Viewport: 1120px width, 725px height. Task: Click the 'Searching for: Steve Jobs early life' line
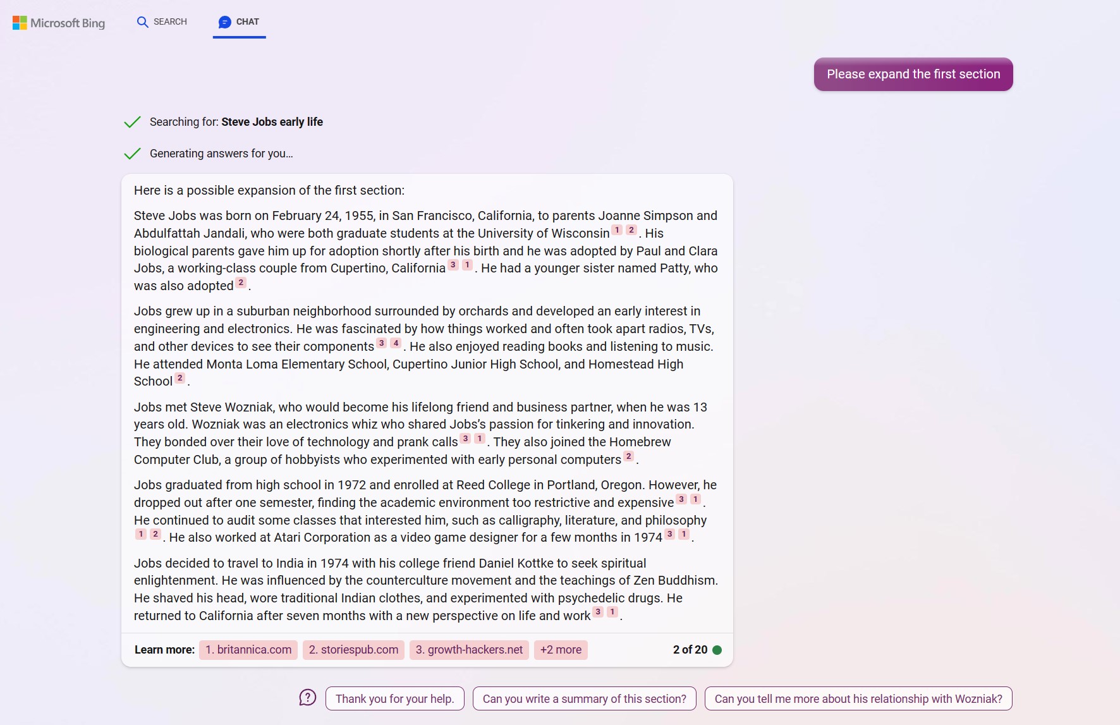(236, 122)
